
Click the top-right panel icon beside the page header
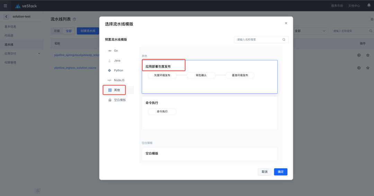coord(372,19)
